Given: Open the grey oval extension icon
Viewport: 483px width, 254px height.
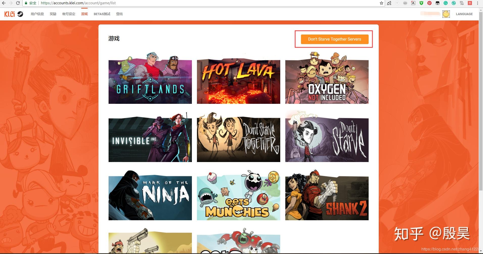Looking at the screenshot, I should (x=405, y=3).
